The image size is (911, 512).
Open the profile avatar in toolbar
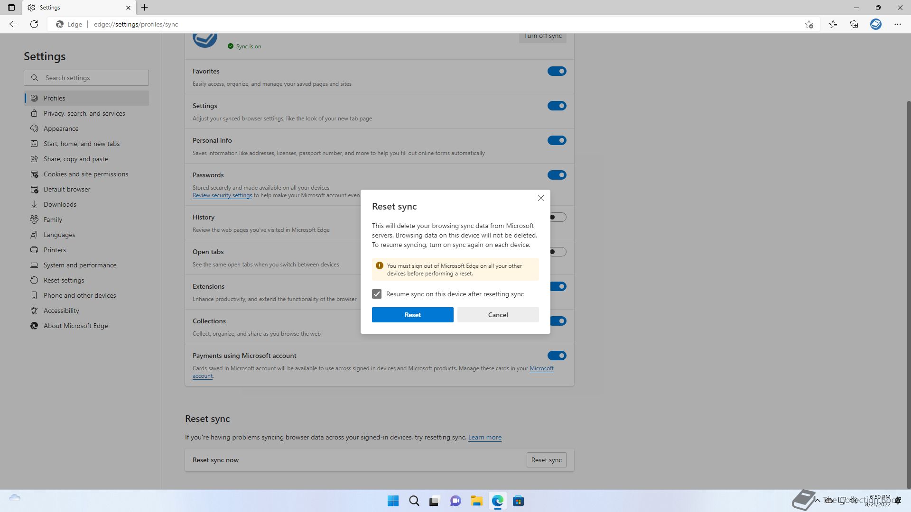(x=876, y=24)
